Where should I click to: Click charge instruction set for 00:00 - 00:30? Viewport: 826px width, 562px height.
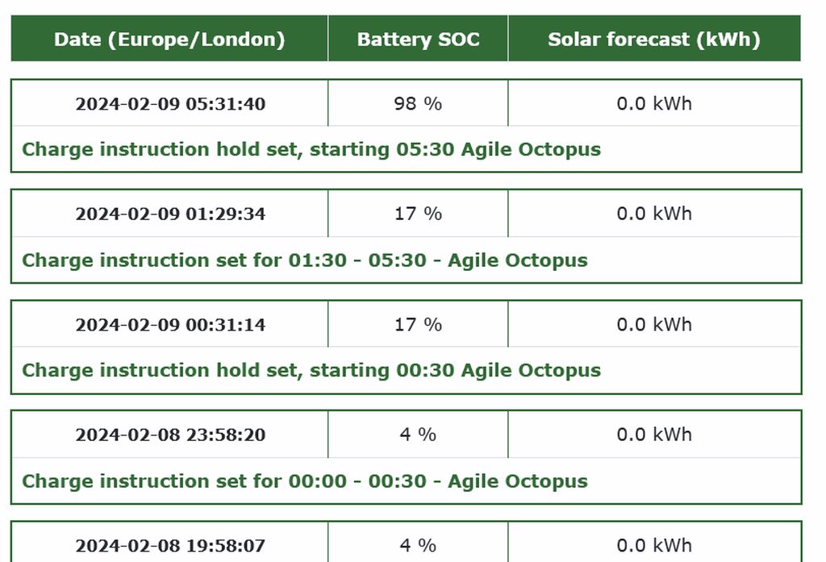[x=305, y=481]
